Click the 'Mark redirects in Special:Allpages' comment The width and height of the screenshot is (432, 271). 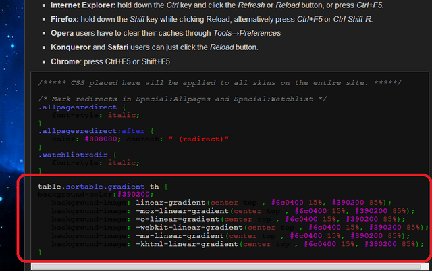[x=182, y=99]
